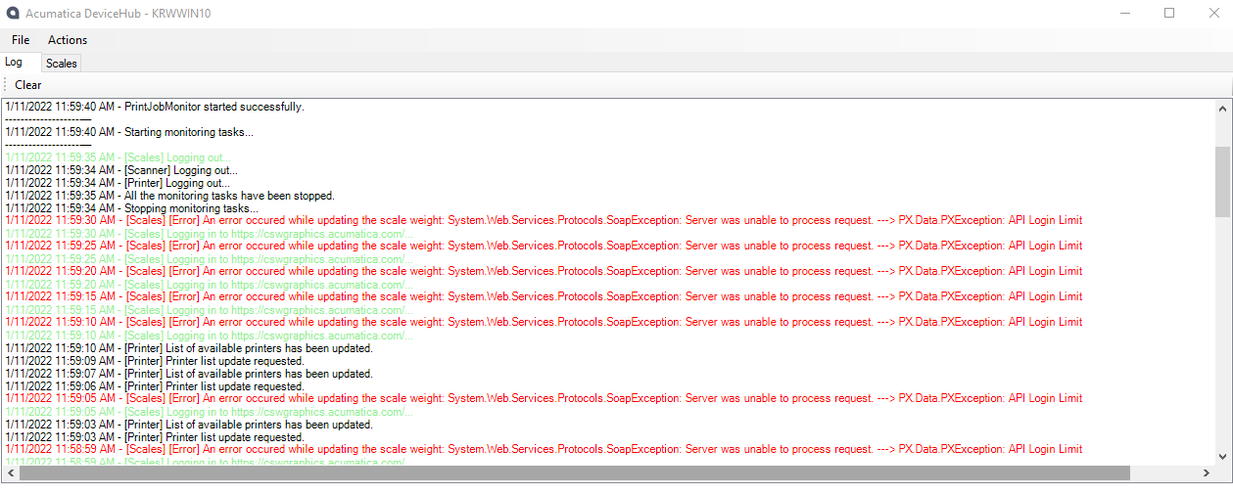Select the 11:59:10 AM Scales error line
Screen dimensions: 1233x494
coord(544,323)
